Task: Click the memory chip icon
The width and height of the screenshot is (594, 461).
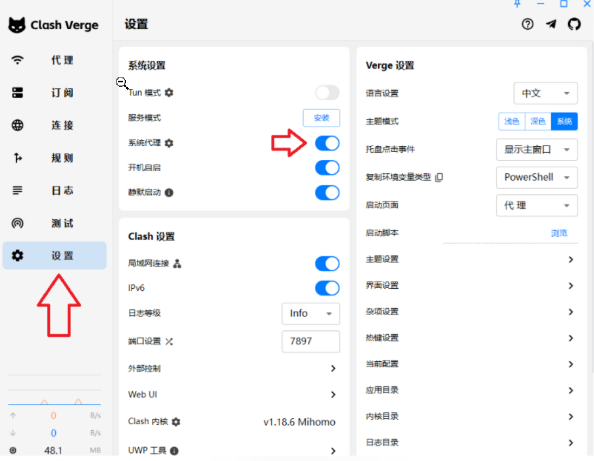Action: 13,450
